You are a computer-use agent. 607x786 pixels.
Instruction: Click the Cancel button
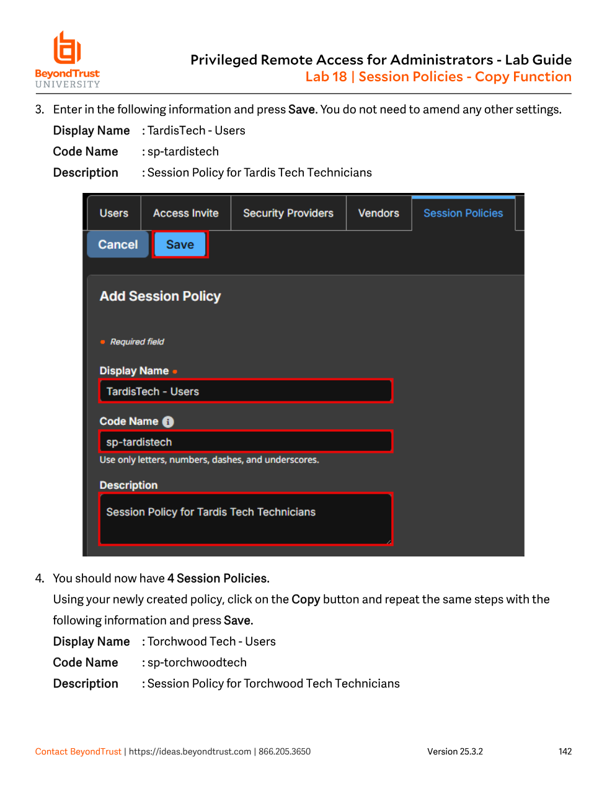click(118, 244)
